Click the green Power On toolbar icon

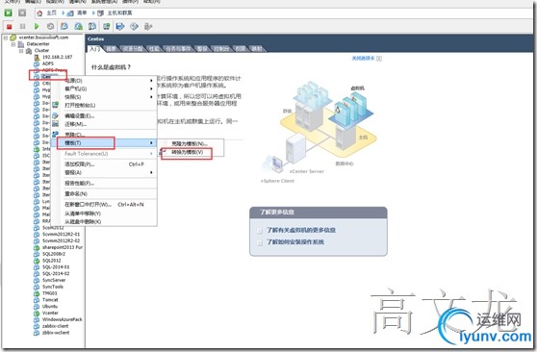pyautogui.click(x=37, y=26)
